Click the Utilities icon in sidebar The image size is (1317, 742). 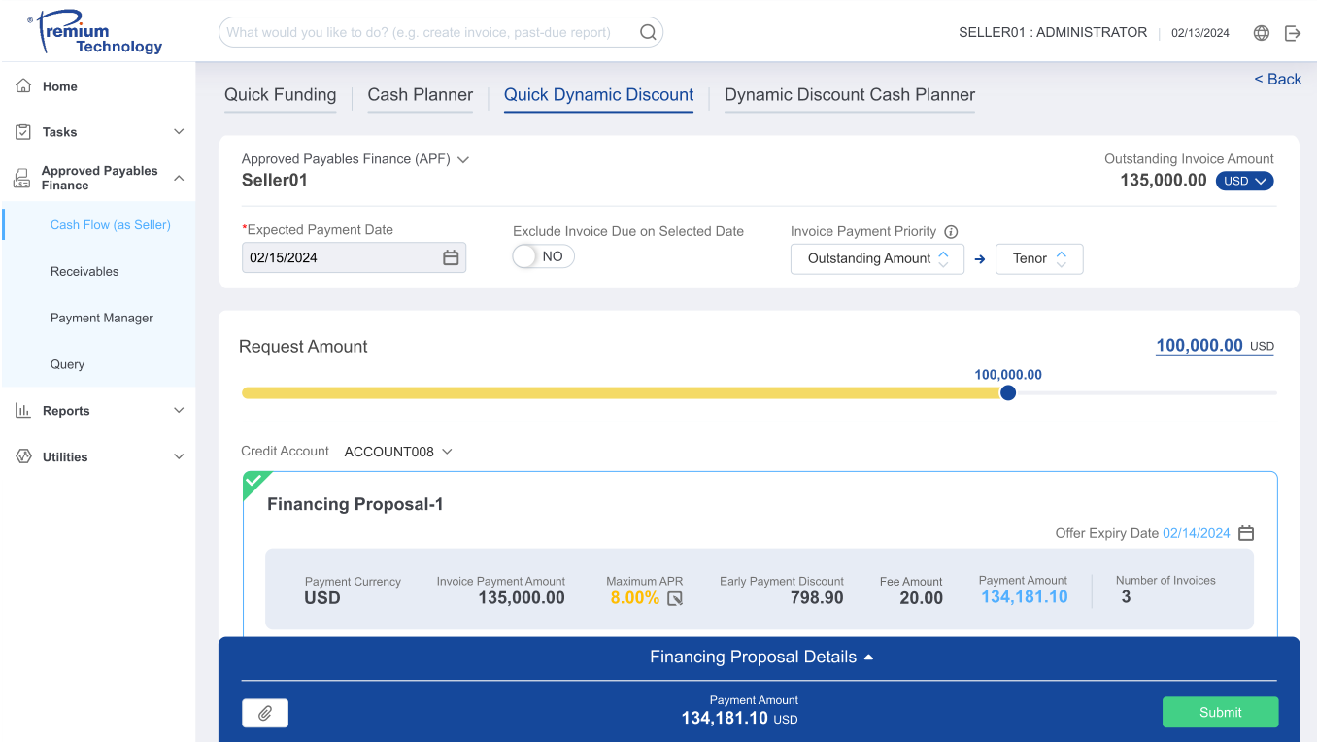point(23,456)
